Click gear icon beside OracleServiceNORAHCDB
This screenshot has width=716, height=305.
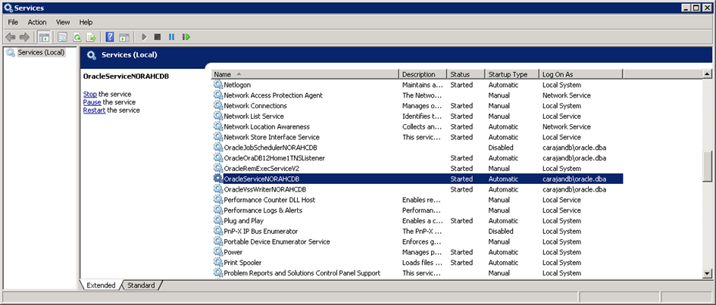tap(217, 179)
